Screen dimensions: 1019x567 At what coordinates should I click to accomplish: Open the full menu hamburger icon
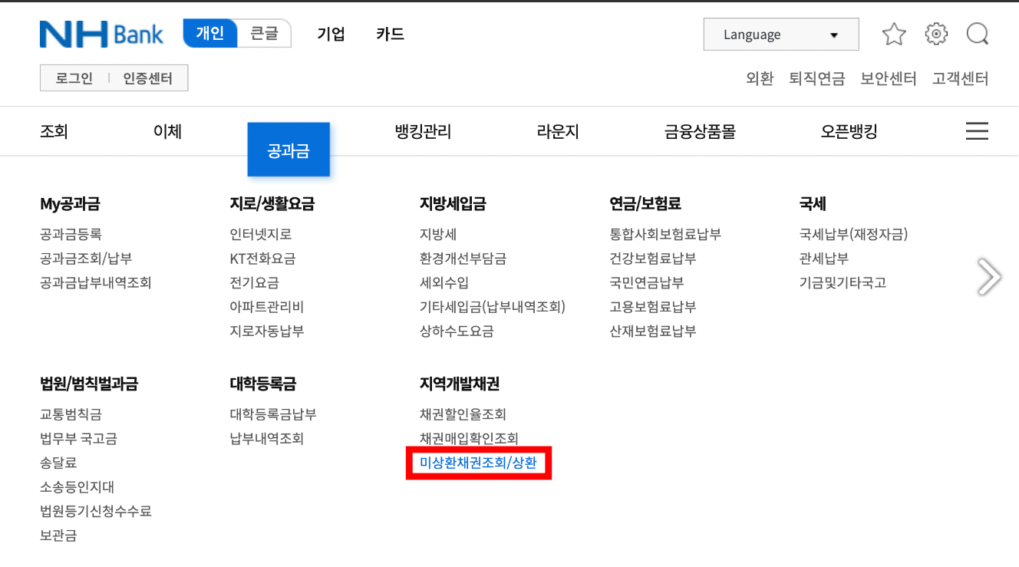[x=977, y=130]
